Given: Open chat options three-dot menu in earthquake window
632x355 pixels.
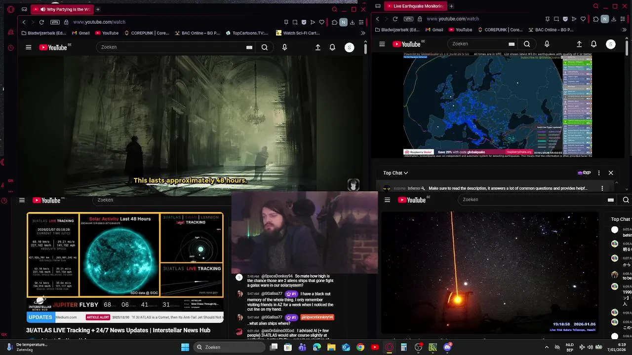Looking at the screenshot, I should (x=599, y=173).
